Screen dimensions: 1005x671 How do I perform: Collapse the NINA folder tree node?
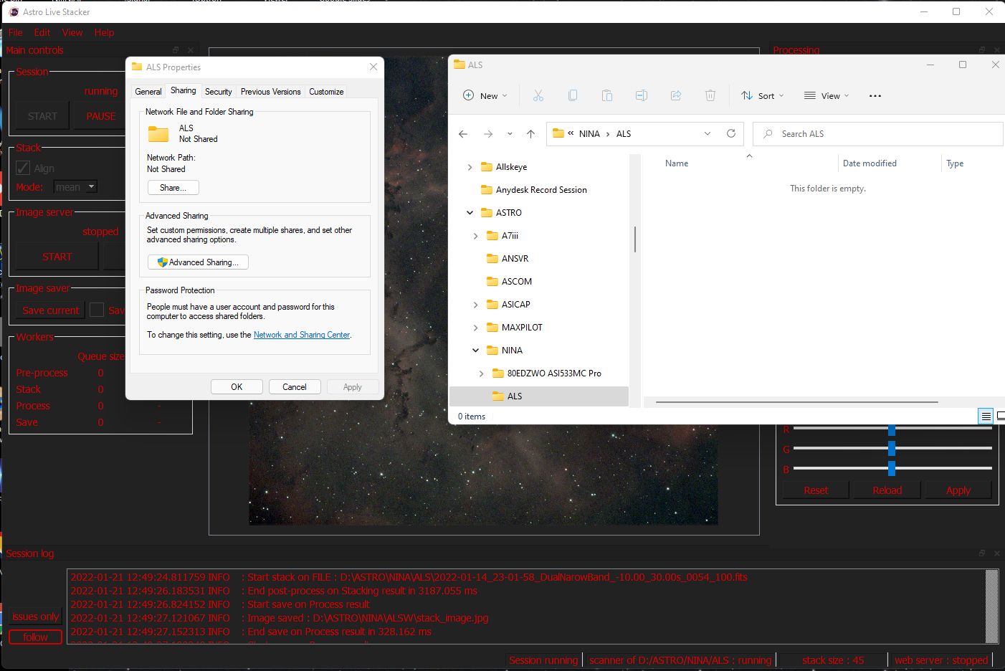(475, 351)
